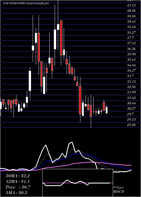The height and width of the screenshot is (197, 141).
Task: Select the 33.7 price axis label
Action: coord(131,76)
